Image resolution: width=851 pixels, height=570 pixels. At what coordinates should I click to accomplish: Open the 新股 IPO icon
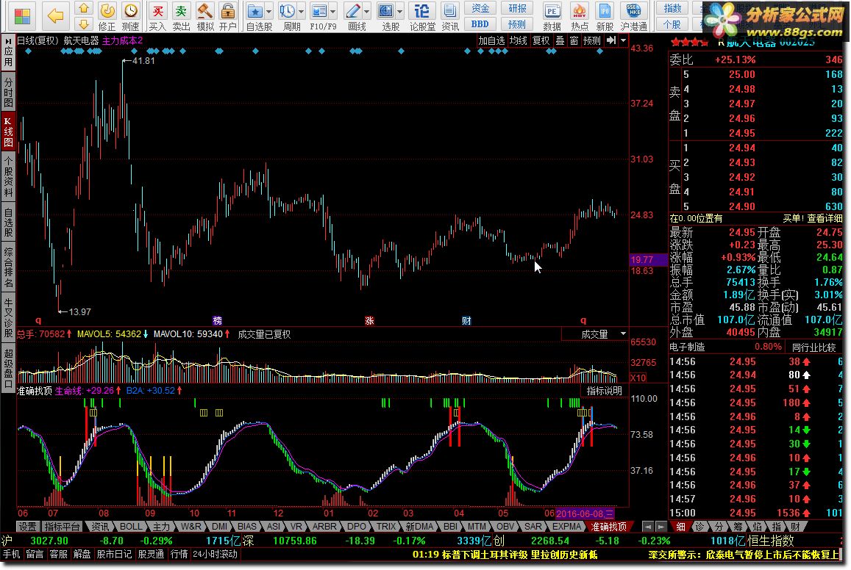(604, 17)
